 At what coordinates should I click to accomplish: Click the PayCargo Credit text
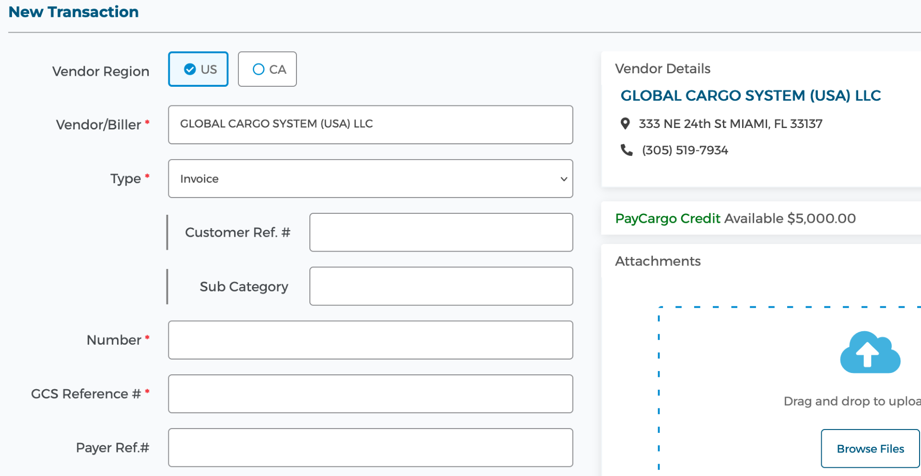point(667,219)
